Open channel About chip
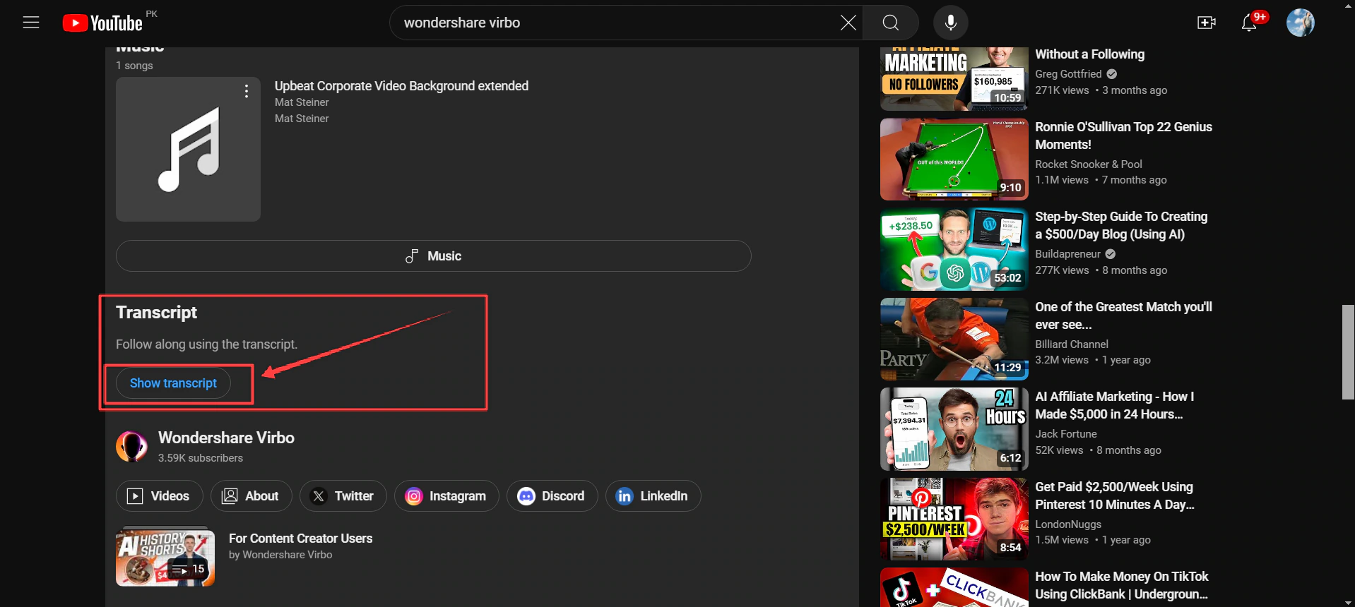 coord(251,496)
